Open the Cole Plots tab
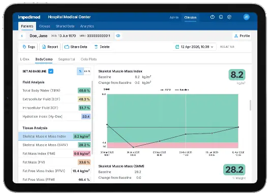Image resolution: width=270 pixels, height=196 pixels. (x=88, y=59)
